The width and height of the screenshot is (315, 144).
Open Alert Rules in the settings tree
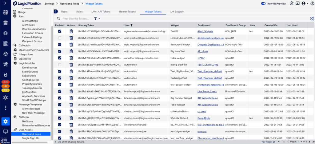(28, 25)
